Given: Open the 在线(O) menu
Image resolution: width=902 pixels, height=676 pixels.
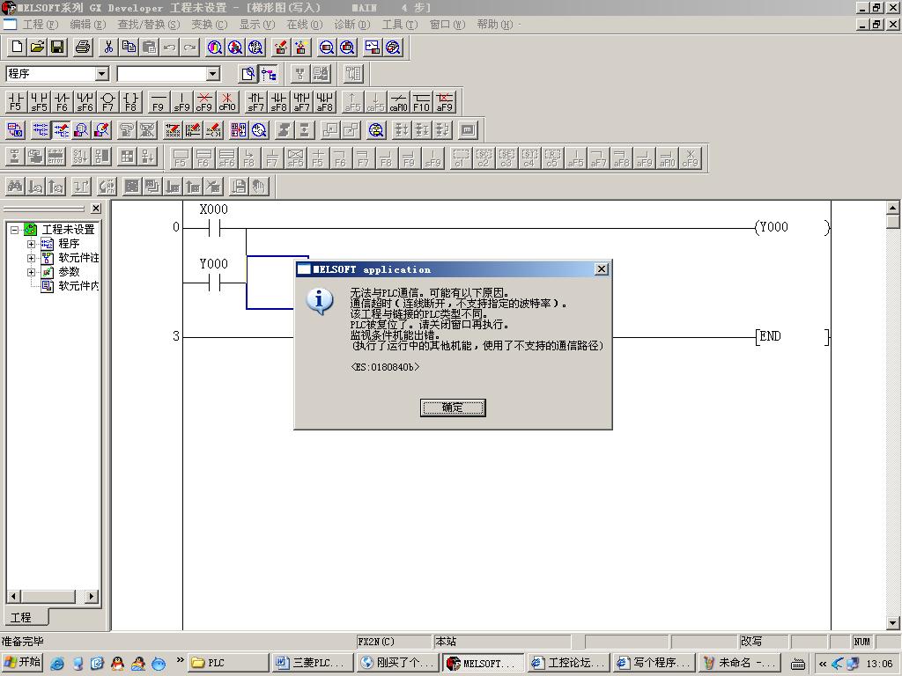Looking at the screenshot, I should pos(304,25).
